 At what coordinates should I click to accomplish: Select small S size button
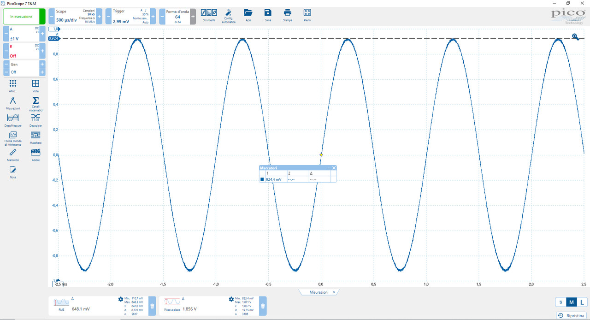(x=560, y=302)
